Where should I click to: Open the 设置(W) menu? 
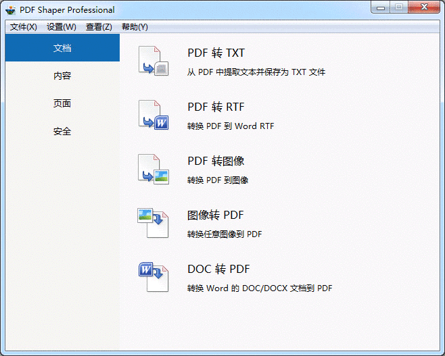pos(62,27)
